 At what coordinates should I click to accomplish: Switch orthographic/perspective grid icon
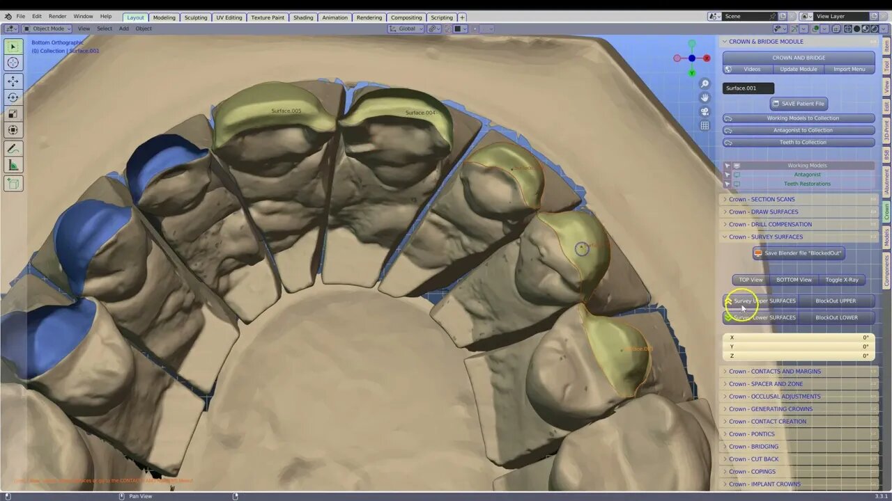pyautogui.click(x=705, y=126)
